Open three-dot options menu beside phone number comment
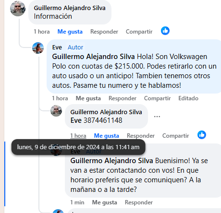 [x=157, y=117]
